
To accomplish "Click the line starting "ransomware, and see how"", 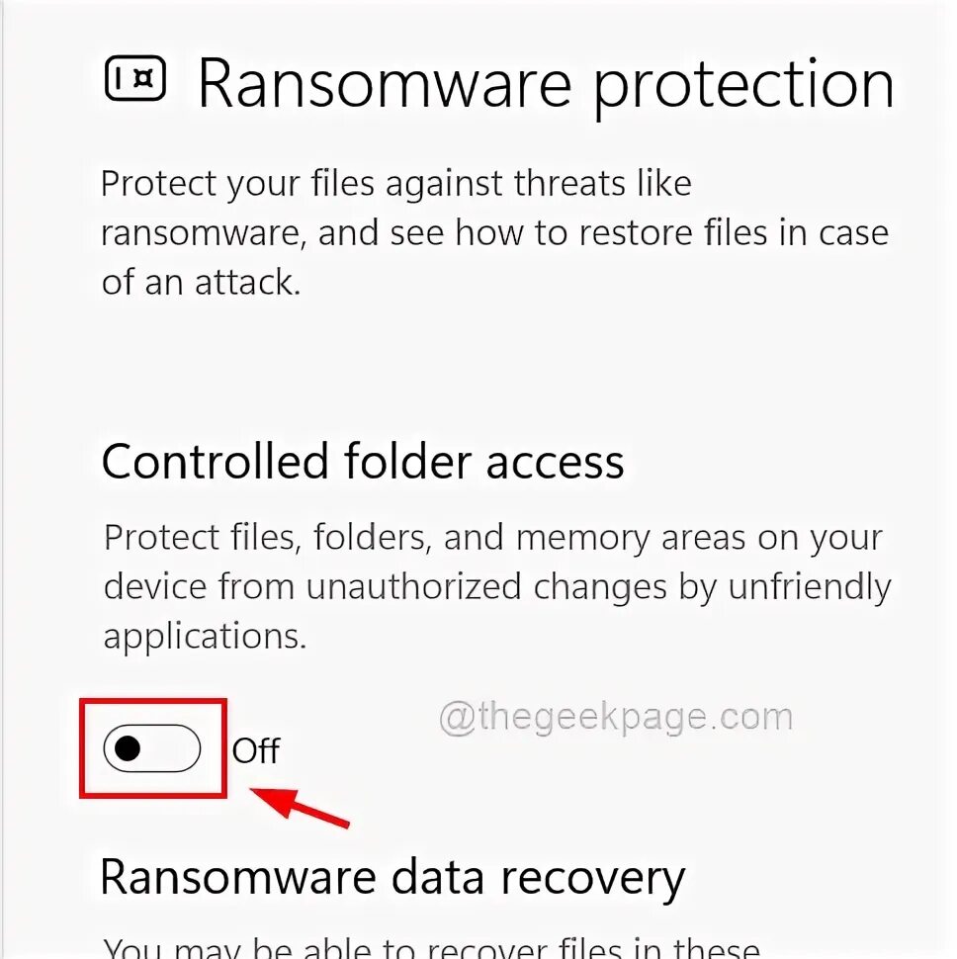I will pos(494,233).
